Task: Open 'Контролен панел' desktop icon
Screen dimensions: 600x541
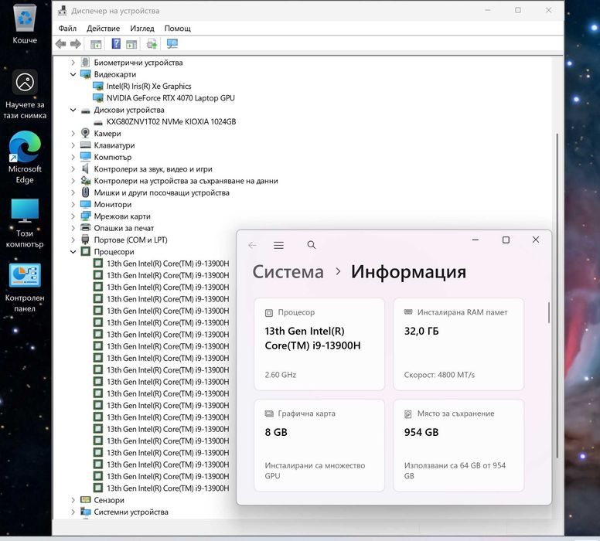Action: click(x=25, y=288)
